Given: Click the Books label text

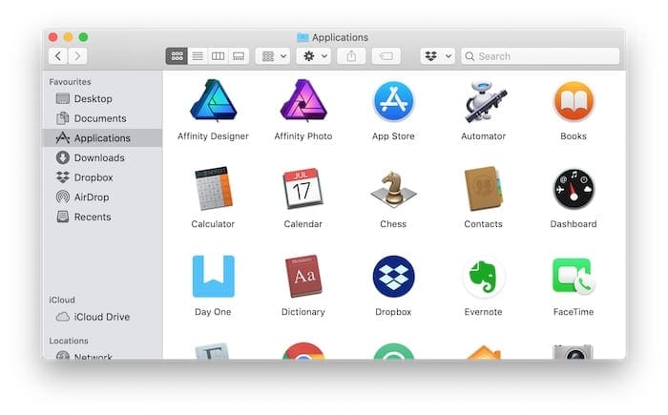Looking at the screenshot, I should click(574, 135).
